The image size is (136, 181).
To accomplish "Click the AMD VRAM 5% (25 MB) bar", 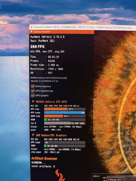I will pos(65,146).
